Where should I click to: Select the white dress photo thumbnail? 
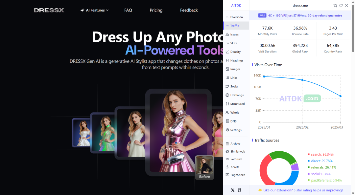click(x=82, y=133)
